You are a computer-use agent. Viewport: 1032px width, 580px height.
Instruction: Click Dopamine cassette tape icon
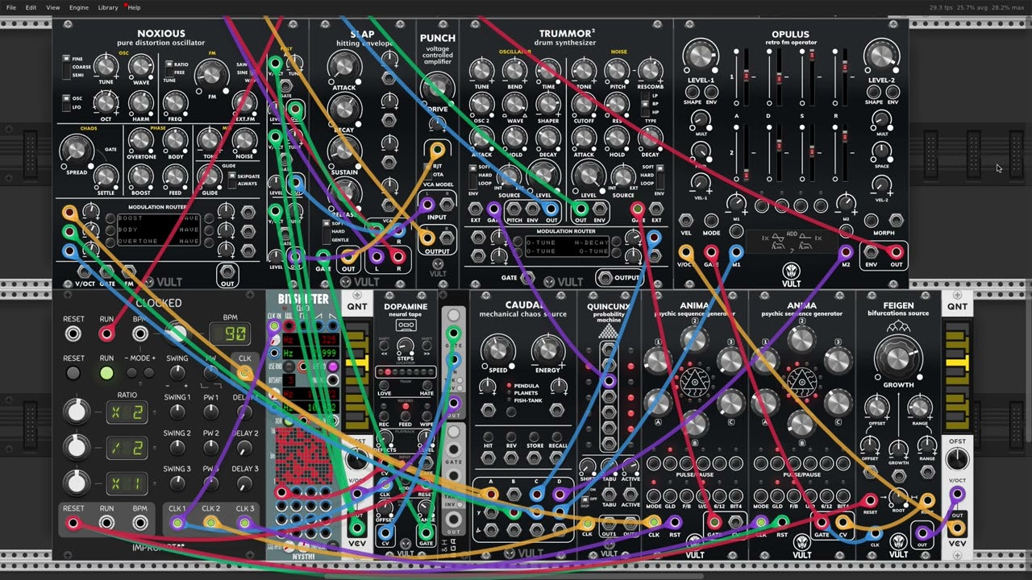coord(406,325)
